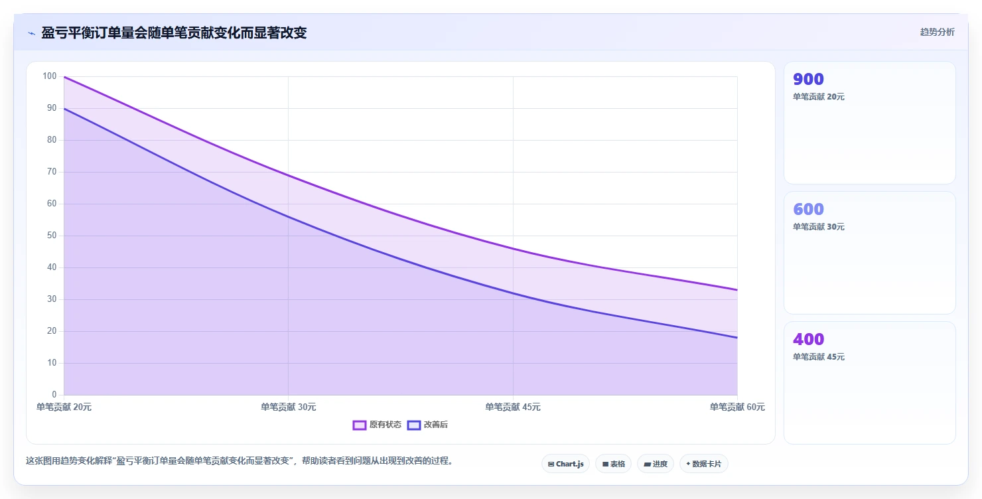
Task: Open the 400 data card
Action: tap(869, 383)
